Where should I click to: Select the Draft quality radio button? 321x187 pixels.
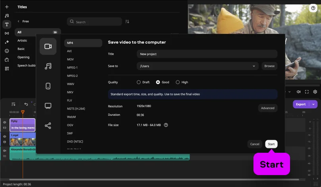(139, 82)
